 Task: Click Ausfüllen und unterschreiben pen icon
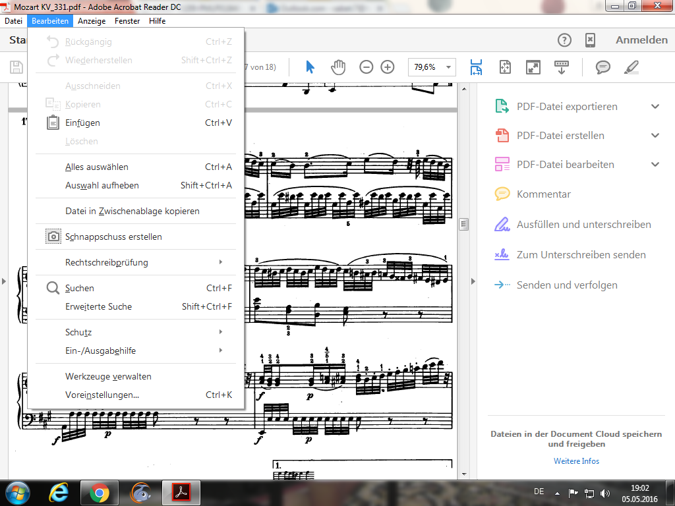point(502,224)
